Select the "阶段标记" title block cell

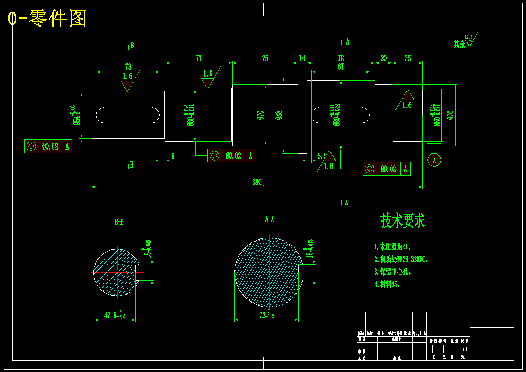438,341
